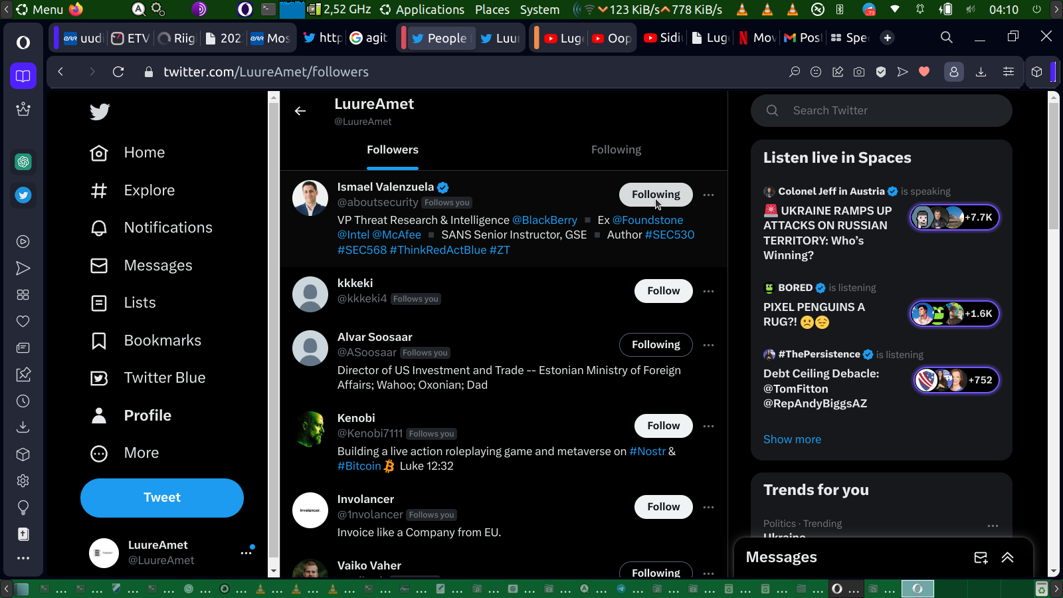
Task: Compose a new message in Messages drawer
Action: (x=981, y=557)
